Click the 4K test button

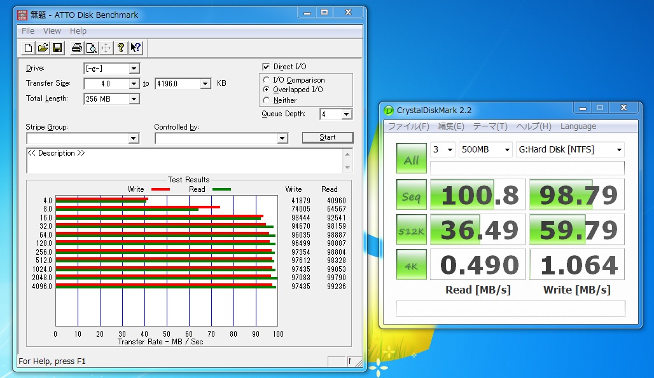point(411,264)
